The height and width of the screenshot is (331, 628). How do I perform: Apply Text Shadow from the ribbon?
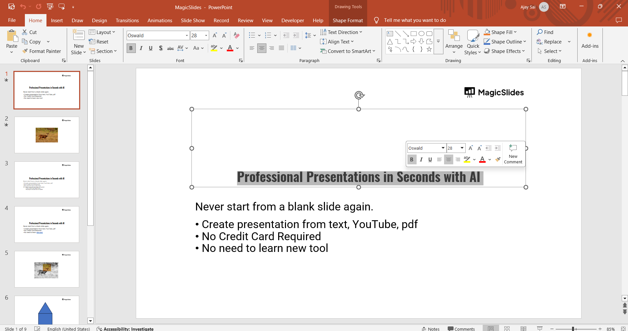click(161, 48)
